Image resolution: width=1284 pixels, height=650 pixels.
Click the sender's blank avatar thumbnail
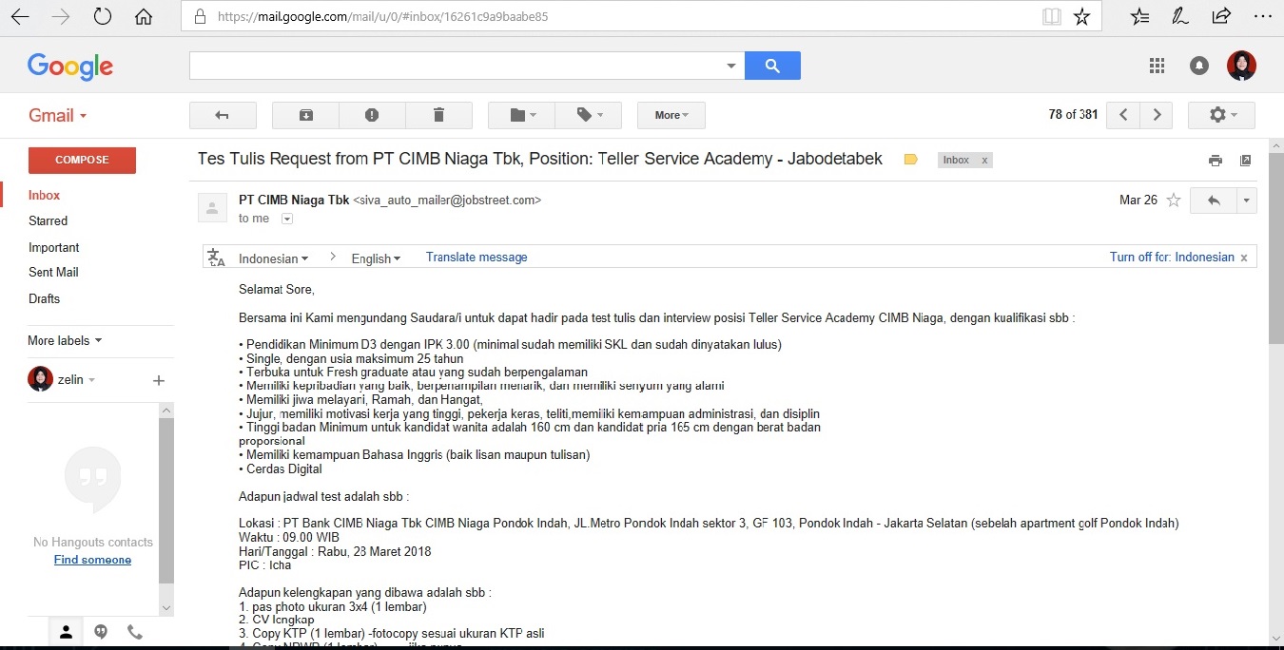[x=213, y=207]
